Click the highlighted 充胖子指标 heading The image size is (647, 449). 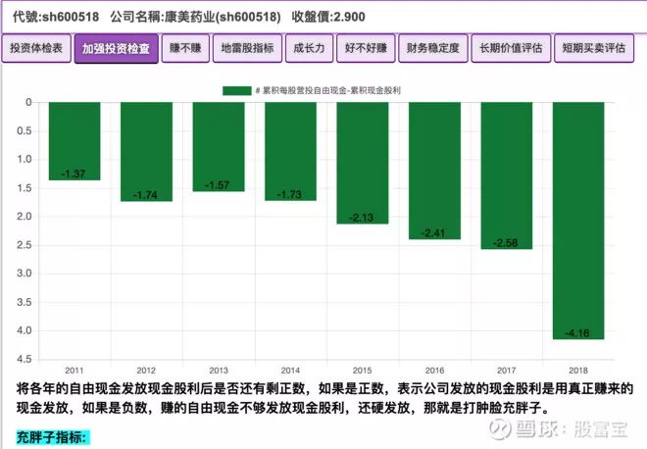(x=52, y=437)
